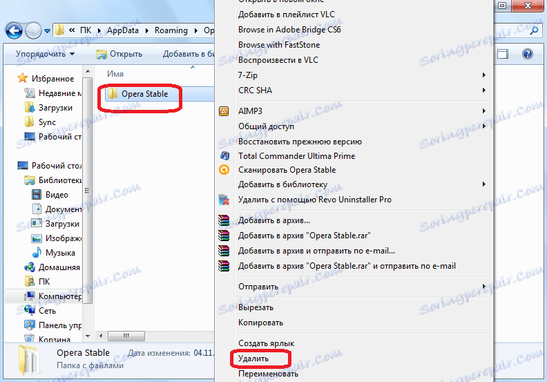Click the sidebar scrollbar up arrow

click(x=88, y=72)
